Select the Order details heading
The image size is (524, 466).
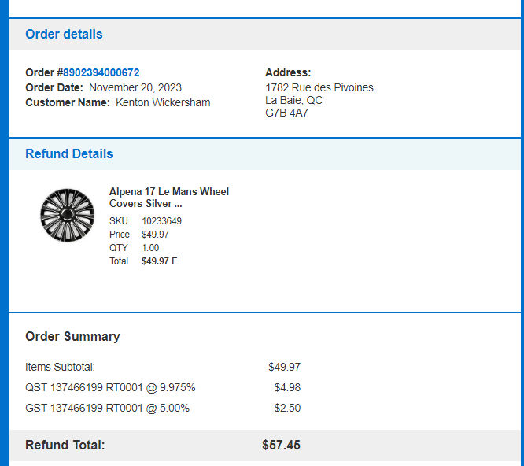click(64, 34)
